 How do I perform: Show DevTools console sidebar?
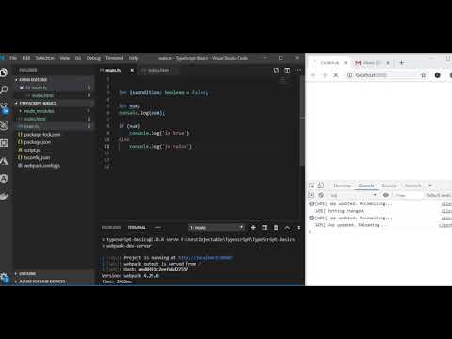pyautogui.click(x=311, y=195)
